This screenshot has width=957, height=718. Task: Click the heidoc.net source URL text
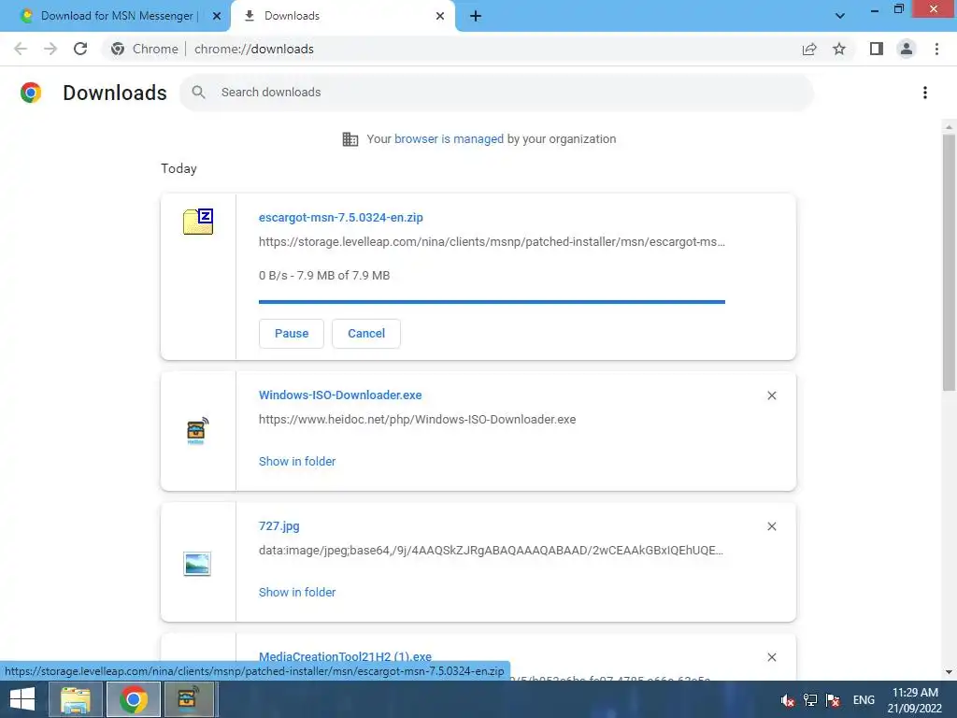point(418,420)
